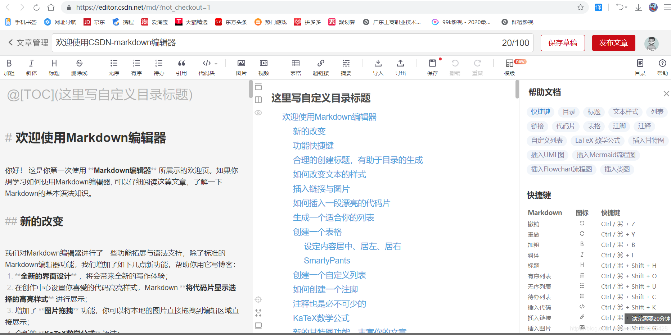Click the preview pane scrollbar
Image resolution: width=671 pixels, height=335 pixels.
[517, 89]
